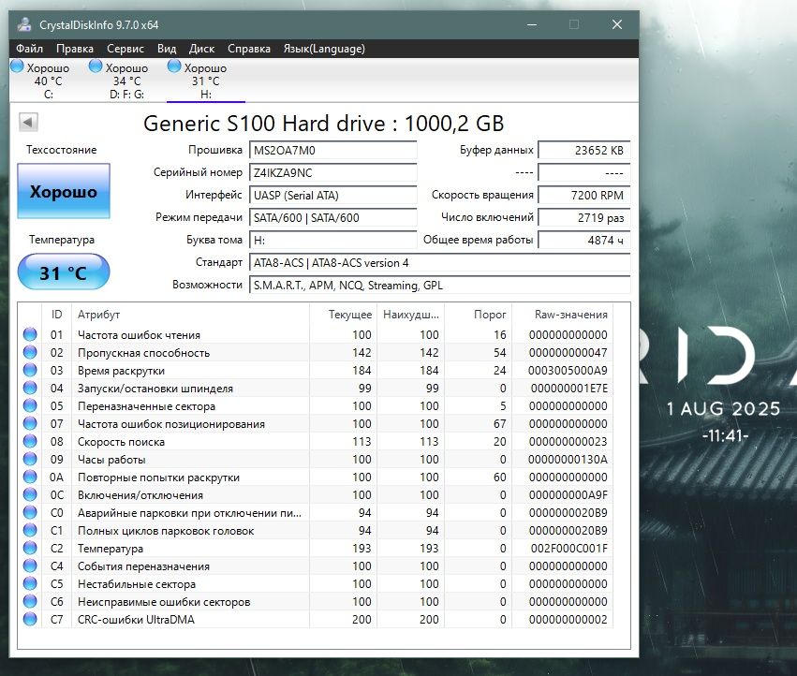Click the status orb for attribute C6

(30, 601)
